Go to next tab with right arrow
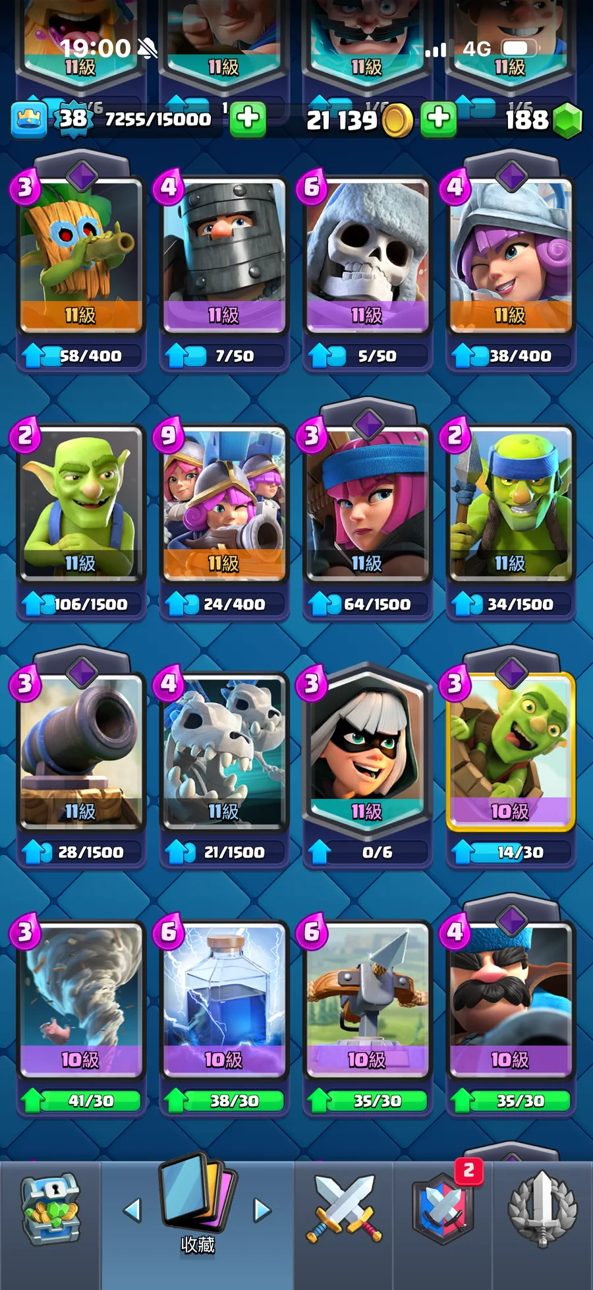 click(x=262, y=1210)
